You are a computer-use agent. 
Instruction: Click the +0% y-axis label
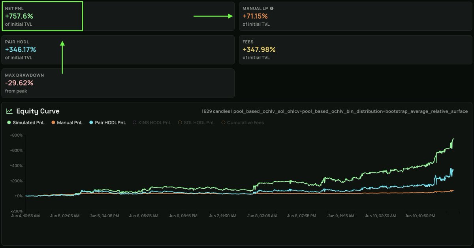click(x=19, y=196)
